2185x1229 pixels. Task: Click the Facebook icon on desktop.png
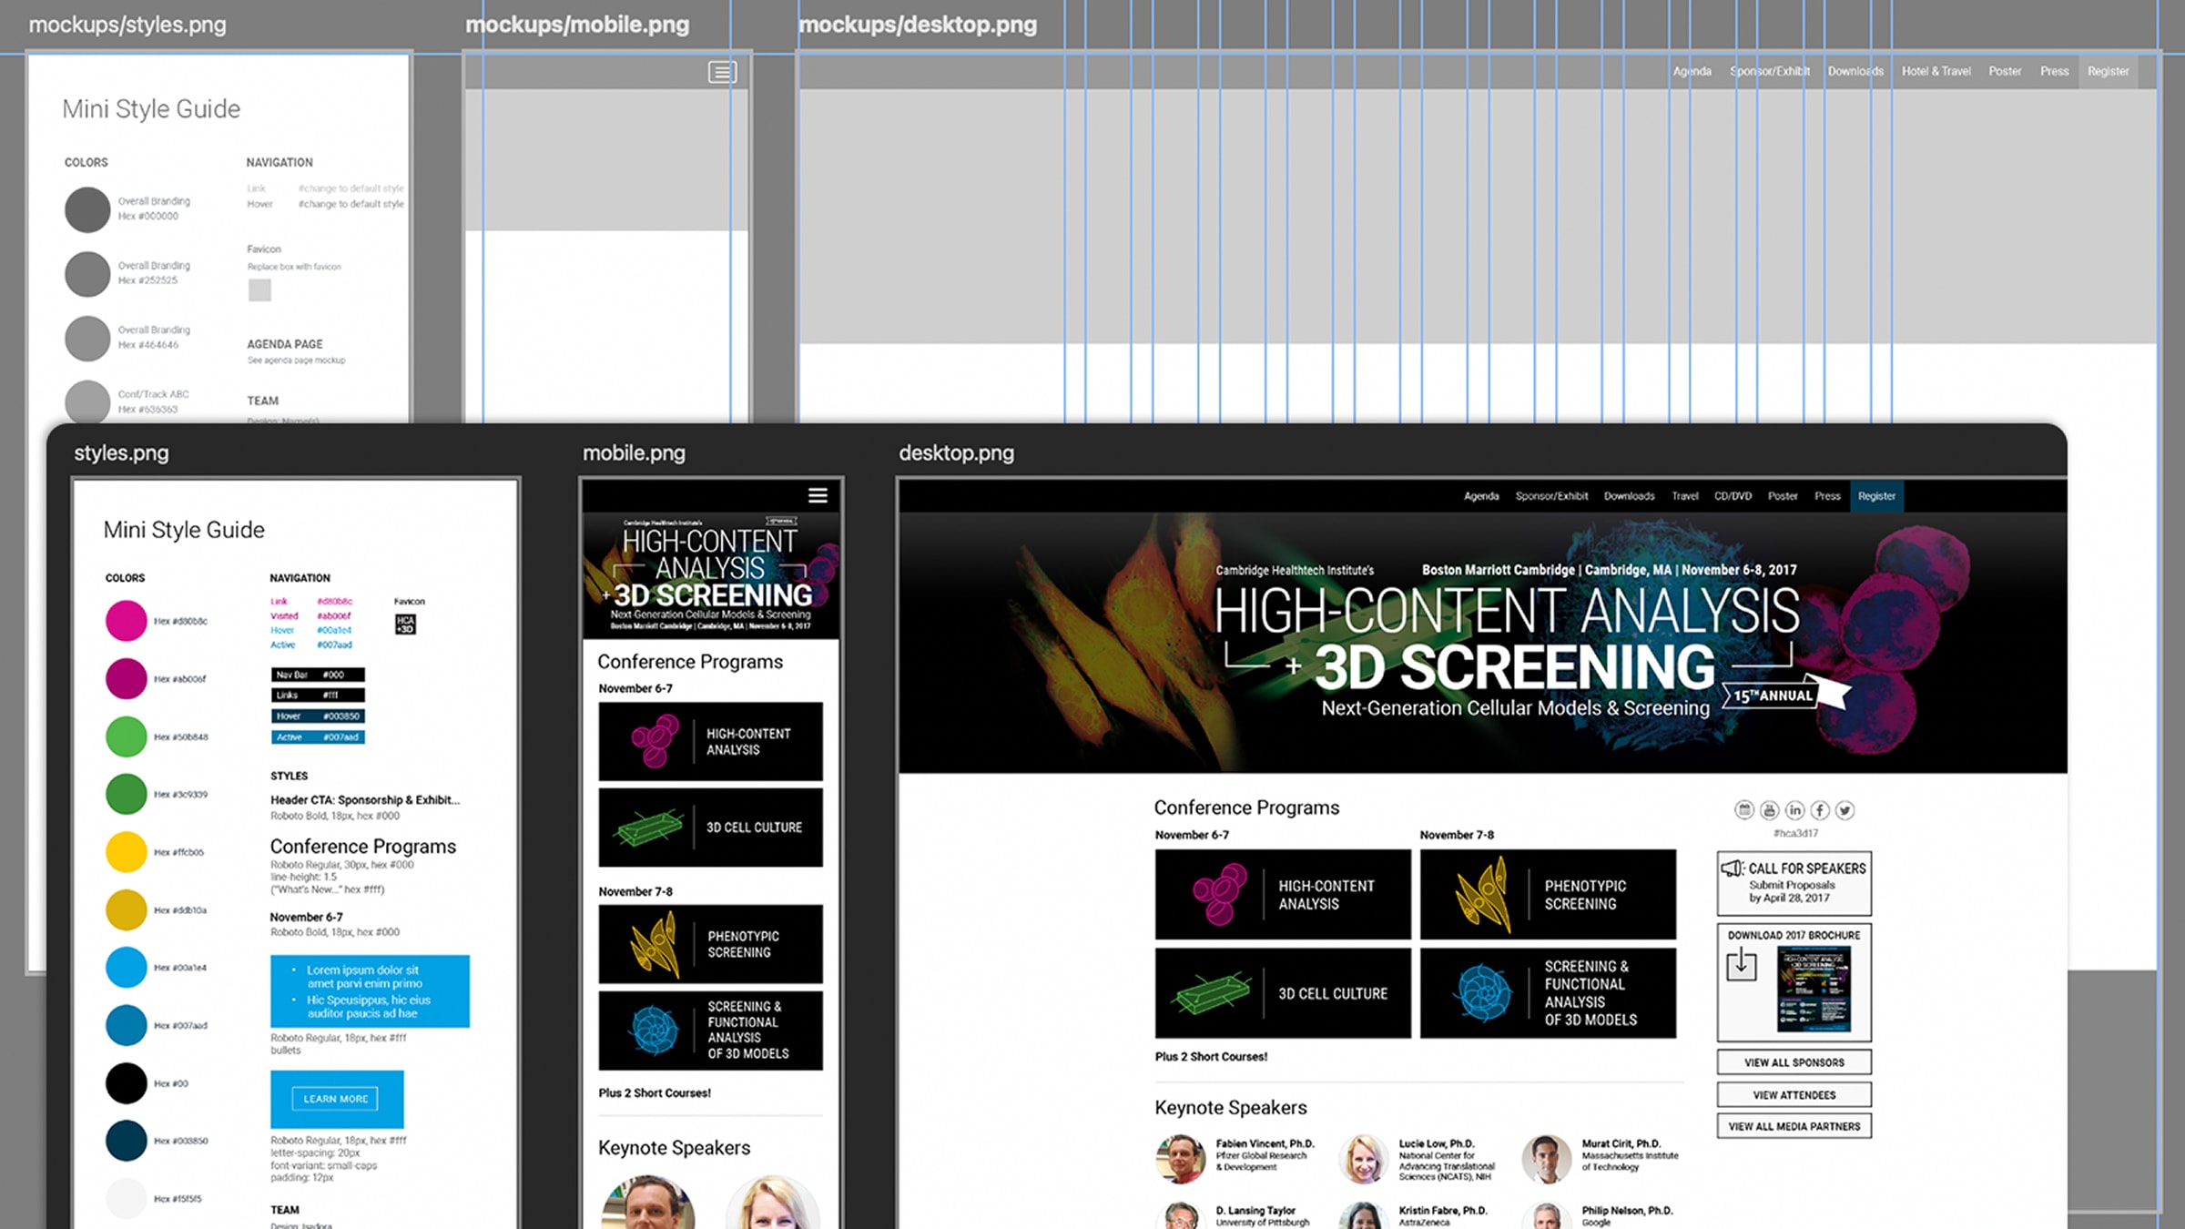point(1820,809)
